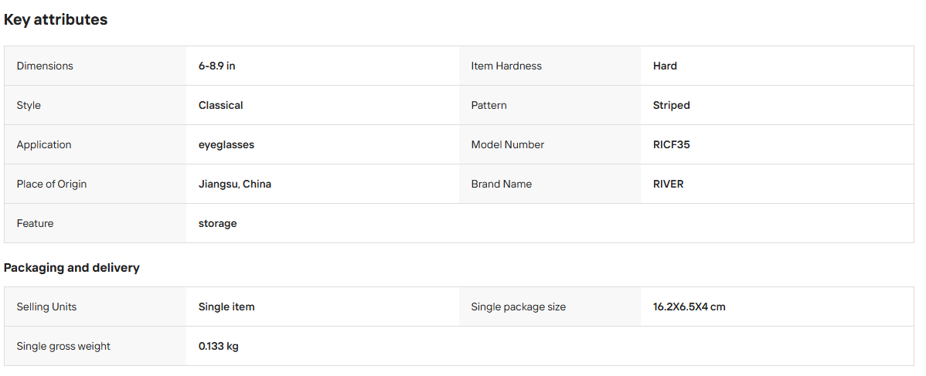926x376 pixels.
Task: Select the Single gross weight label
Action: pyautogui.click(x=63, y=346)
